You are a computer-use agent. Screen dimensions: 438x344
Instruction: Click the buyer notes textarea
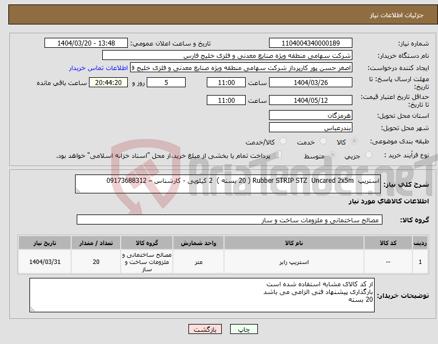coord(202,295)
